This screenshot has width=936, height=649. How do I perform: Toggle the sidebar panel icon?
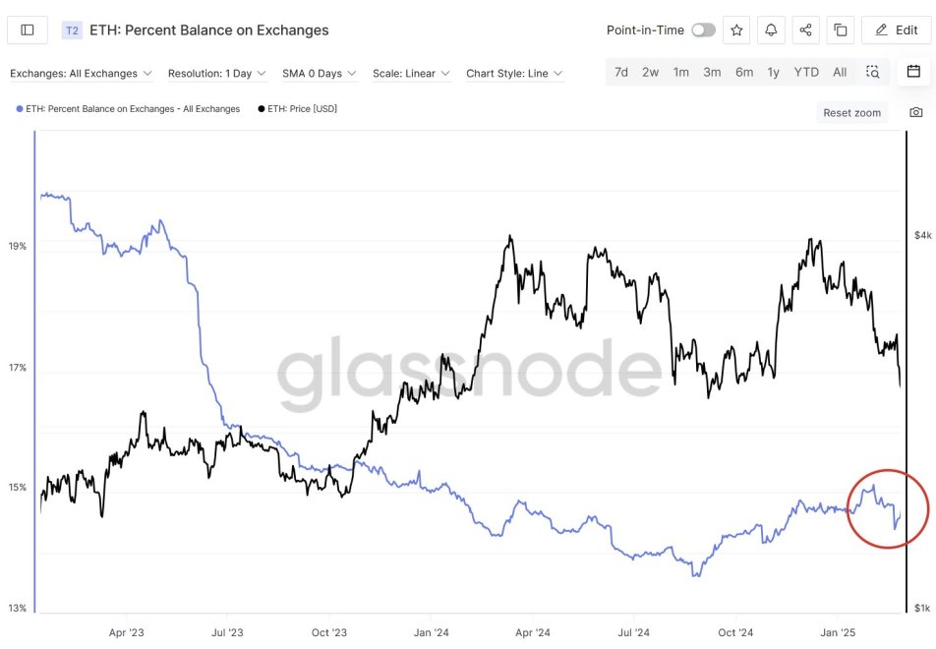[28, 30]
